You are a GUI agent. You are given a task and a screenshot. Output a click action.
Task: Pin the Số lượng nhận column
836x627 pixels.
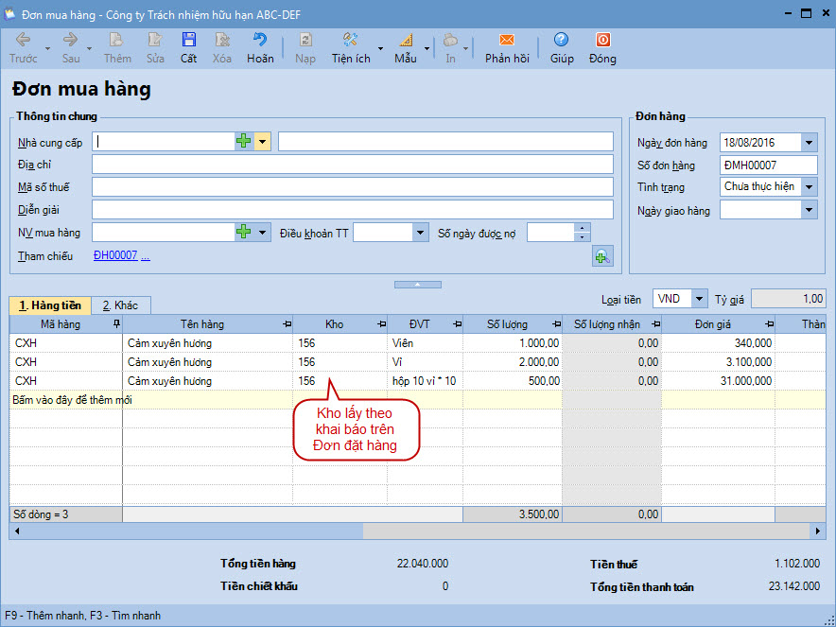tap(655, 323)
